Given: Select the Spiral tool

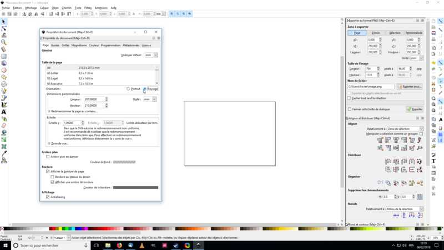Looking at the screenshot, I should coord(4,84).
